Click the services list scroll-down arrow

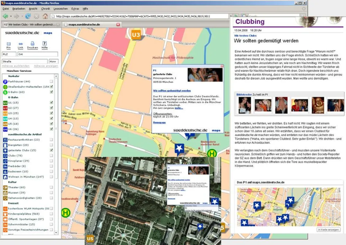click(56, 233)
